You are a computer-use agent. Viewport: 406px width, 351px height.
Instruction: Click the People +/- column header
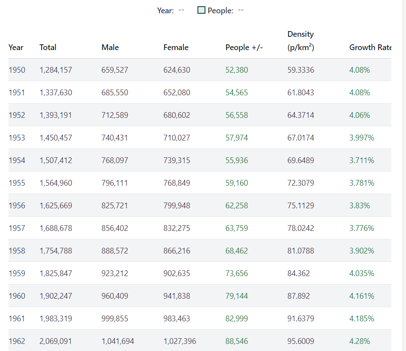[244, 47]
